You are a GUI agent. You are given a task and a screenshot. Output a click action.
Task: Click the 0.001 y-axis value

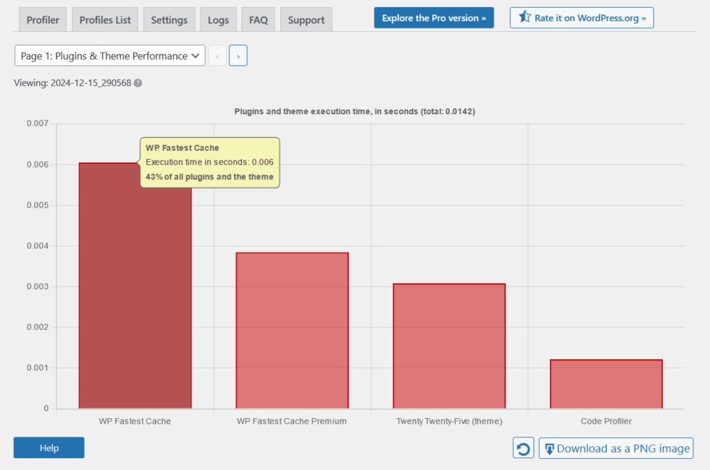coord(37,368)
